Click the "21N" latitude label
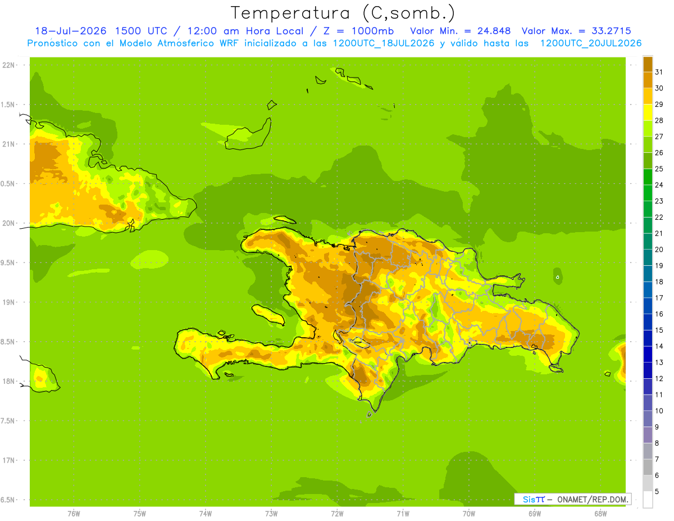The image size is (674, 521). [8, 144]
